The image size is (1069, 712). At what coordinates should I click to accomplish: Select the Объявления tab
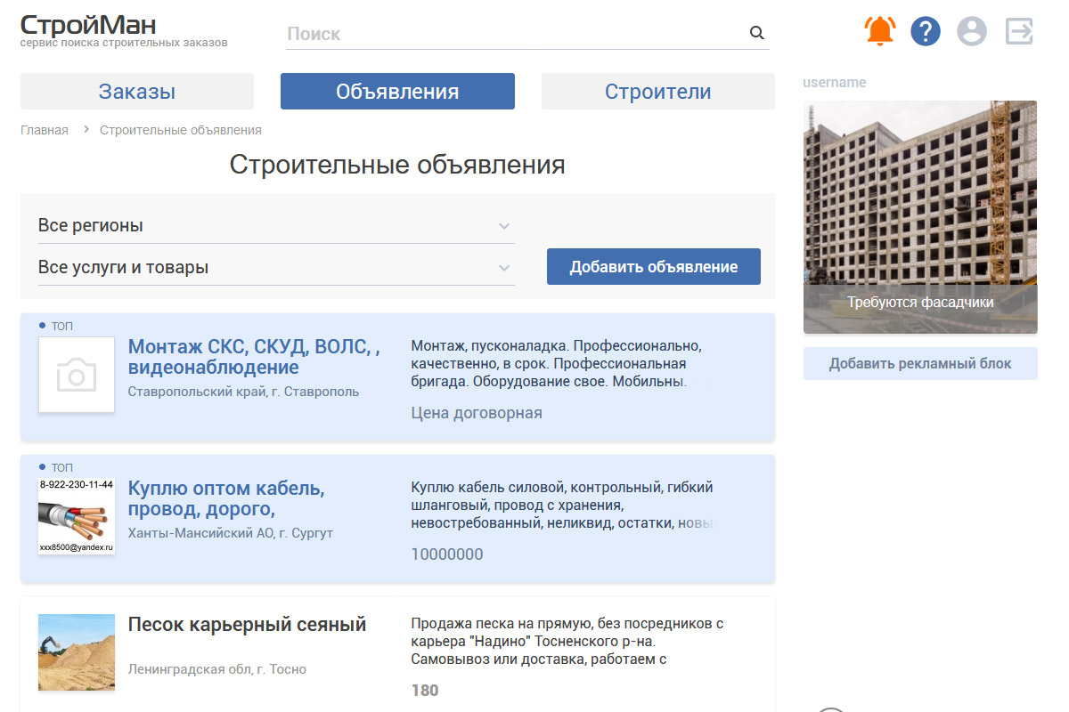coord(397,92)
